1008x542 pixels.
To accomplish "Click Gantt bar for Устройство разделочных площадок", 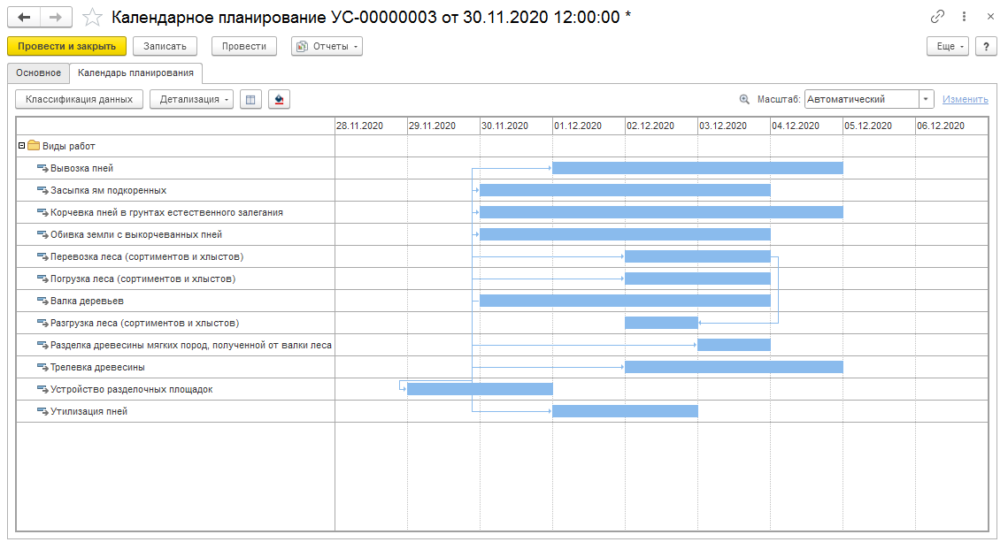I will [x=480, y=389].
